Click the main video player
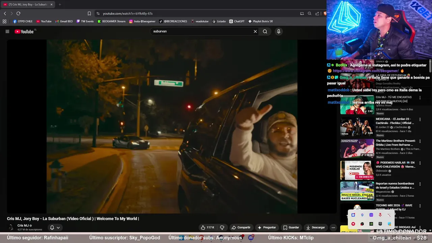This screenshot has width=432, height=243. pyautogui.click(x=172, y=127)
